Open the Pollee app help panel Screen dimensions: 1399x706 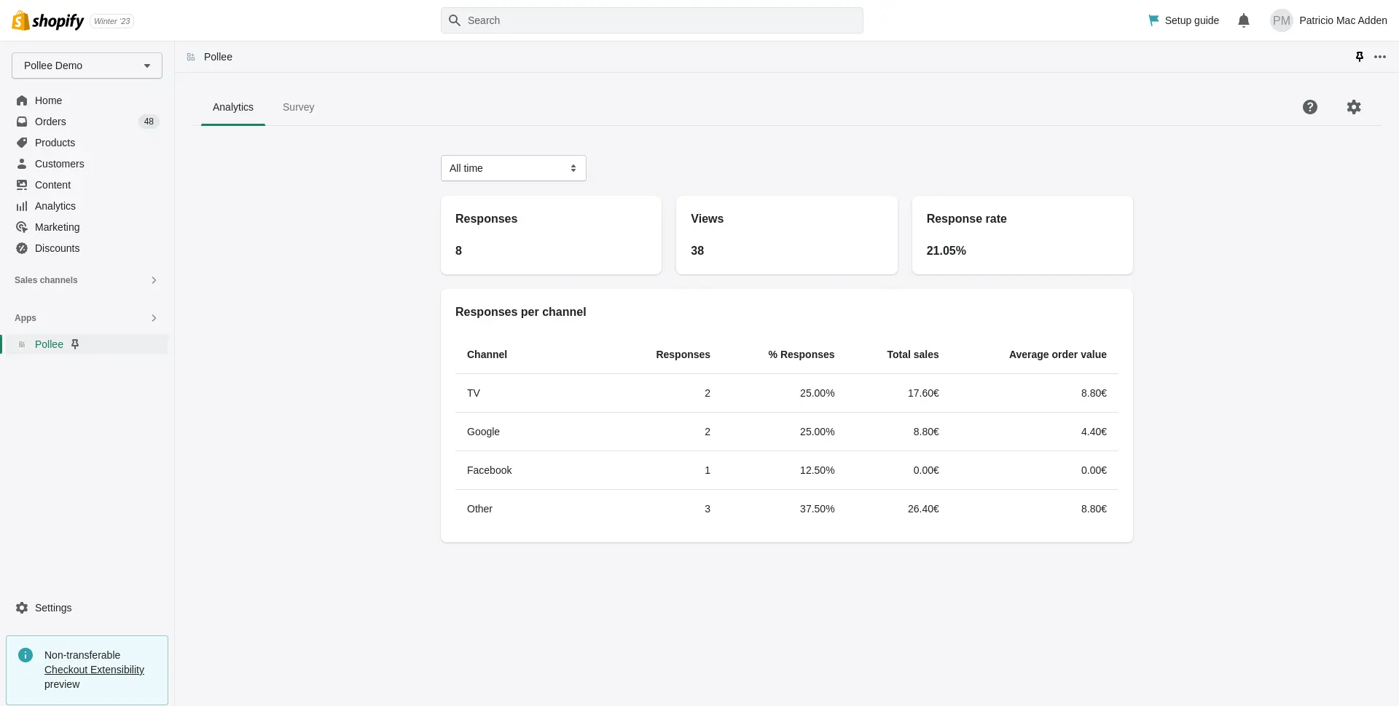(x=1310, y=107)
